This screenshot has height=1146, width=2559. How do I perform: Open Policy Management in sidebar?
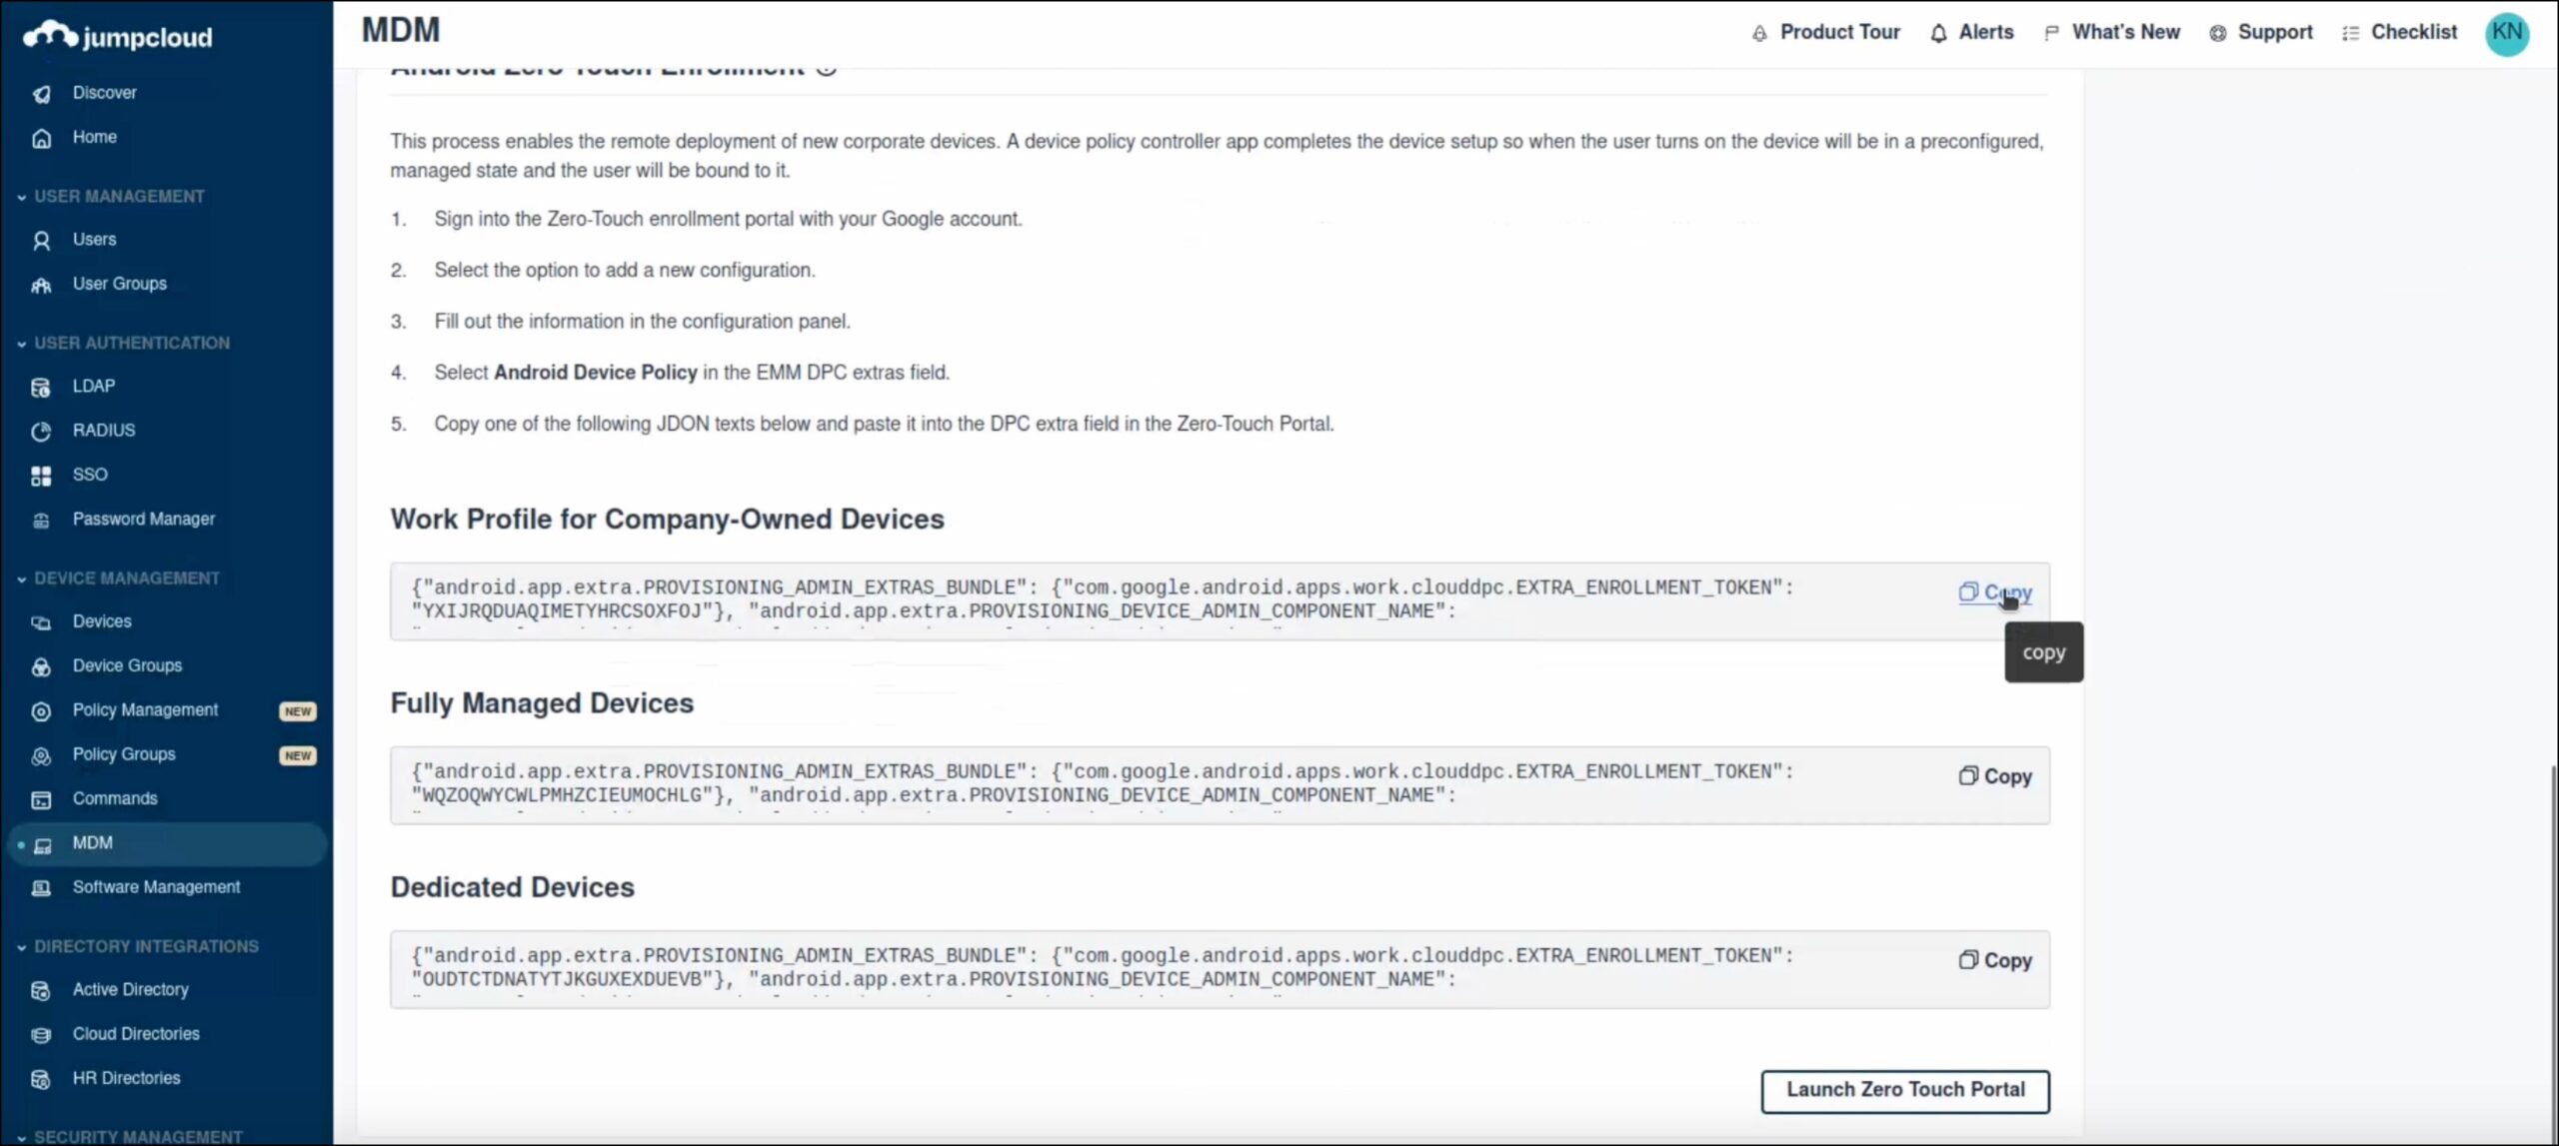coord(145,710)
